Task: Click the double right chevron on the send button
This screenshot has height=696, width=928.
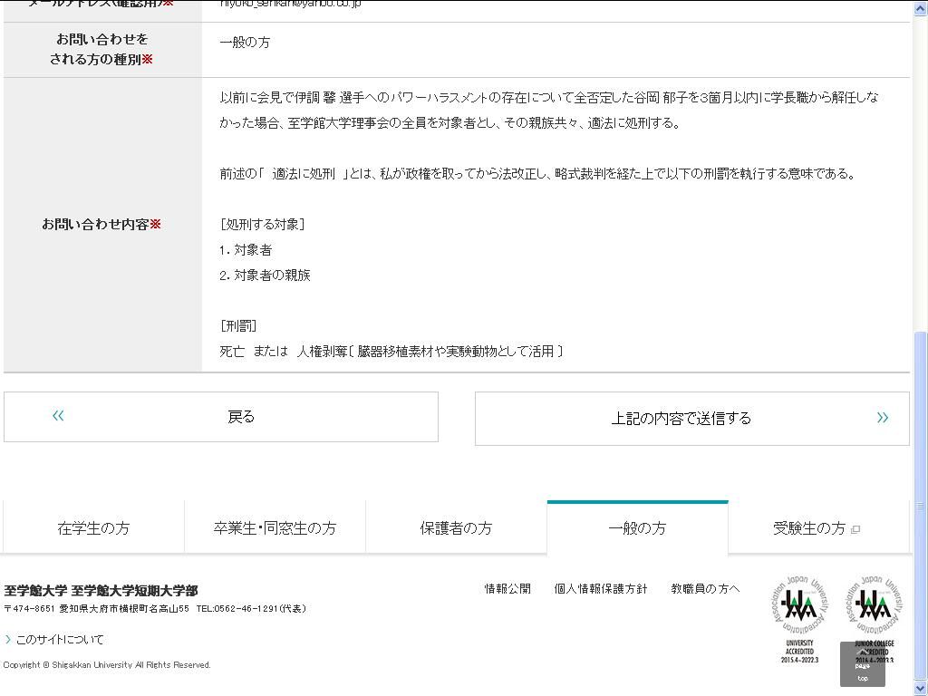Action: click(x=883, y=418)
